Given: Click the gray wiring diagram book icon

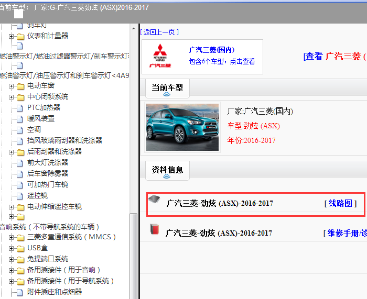Looking at the screenshot, I should coord(154,199).
